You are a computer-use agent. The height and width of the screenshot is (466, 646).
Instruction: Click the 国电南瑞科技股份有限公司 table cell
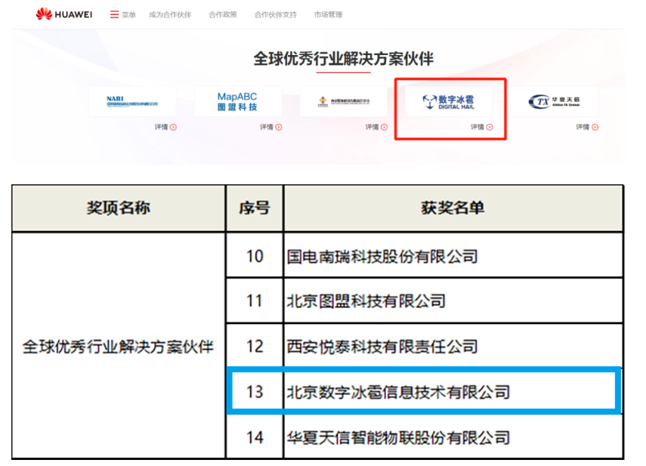pyautogui.click(x=382, y=256)
